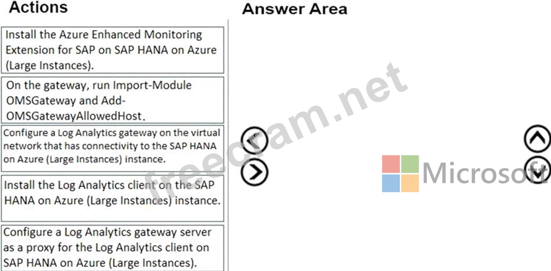Screen dimensions: 551x271
Task: Click the vertical divider beside the Actions list
Action: (x=228, y=145)
